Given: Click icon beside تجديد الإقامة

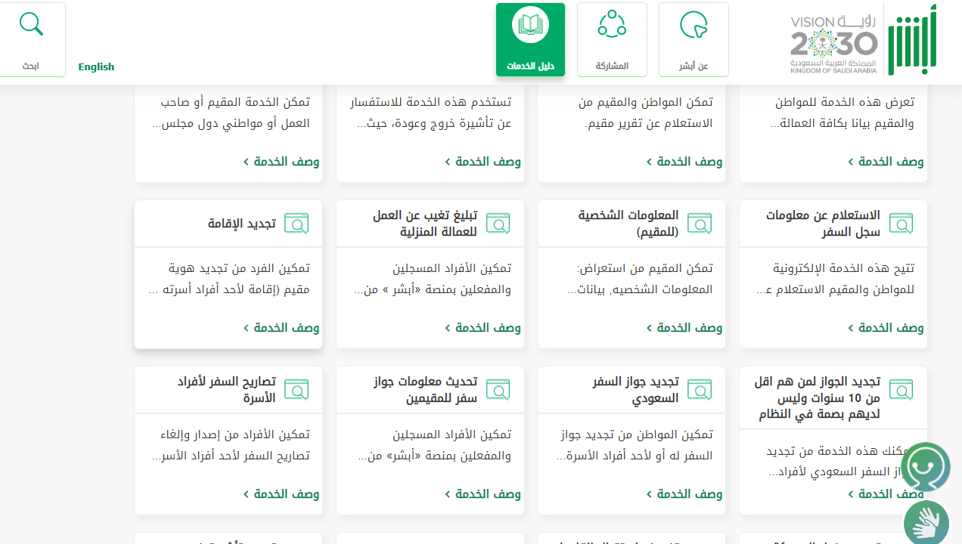Looking at the screenshot, I should (x=296, y=224).
